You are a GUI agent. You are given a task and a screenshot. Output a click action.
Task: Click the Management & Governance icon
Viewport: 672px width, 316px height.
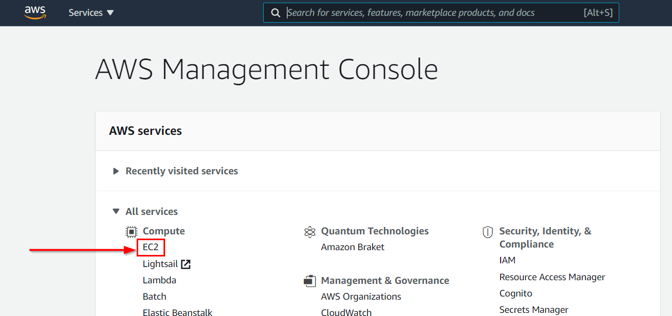pyautogui.click(x=310, y=280)
